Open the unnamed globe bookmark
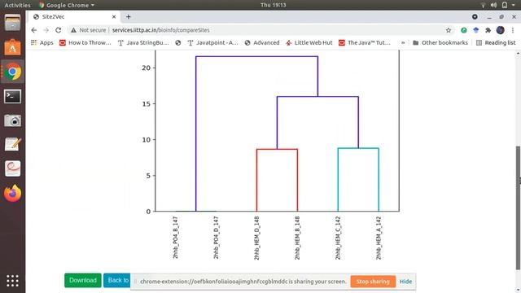The image size is (521, 293). (178, 43)
